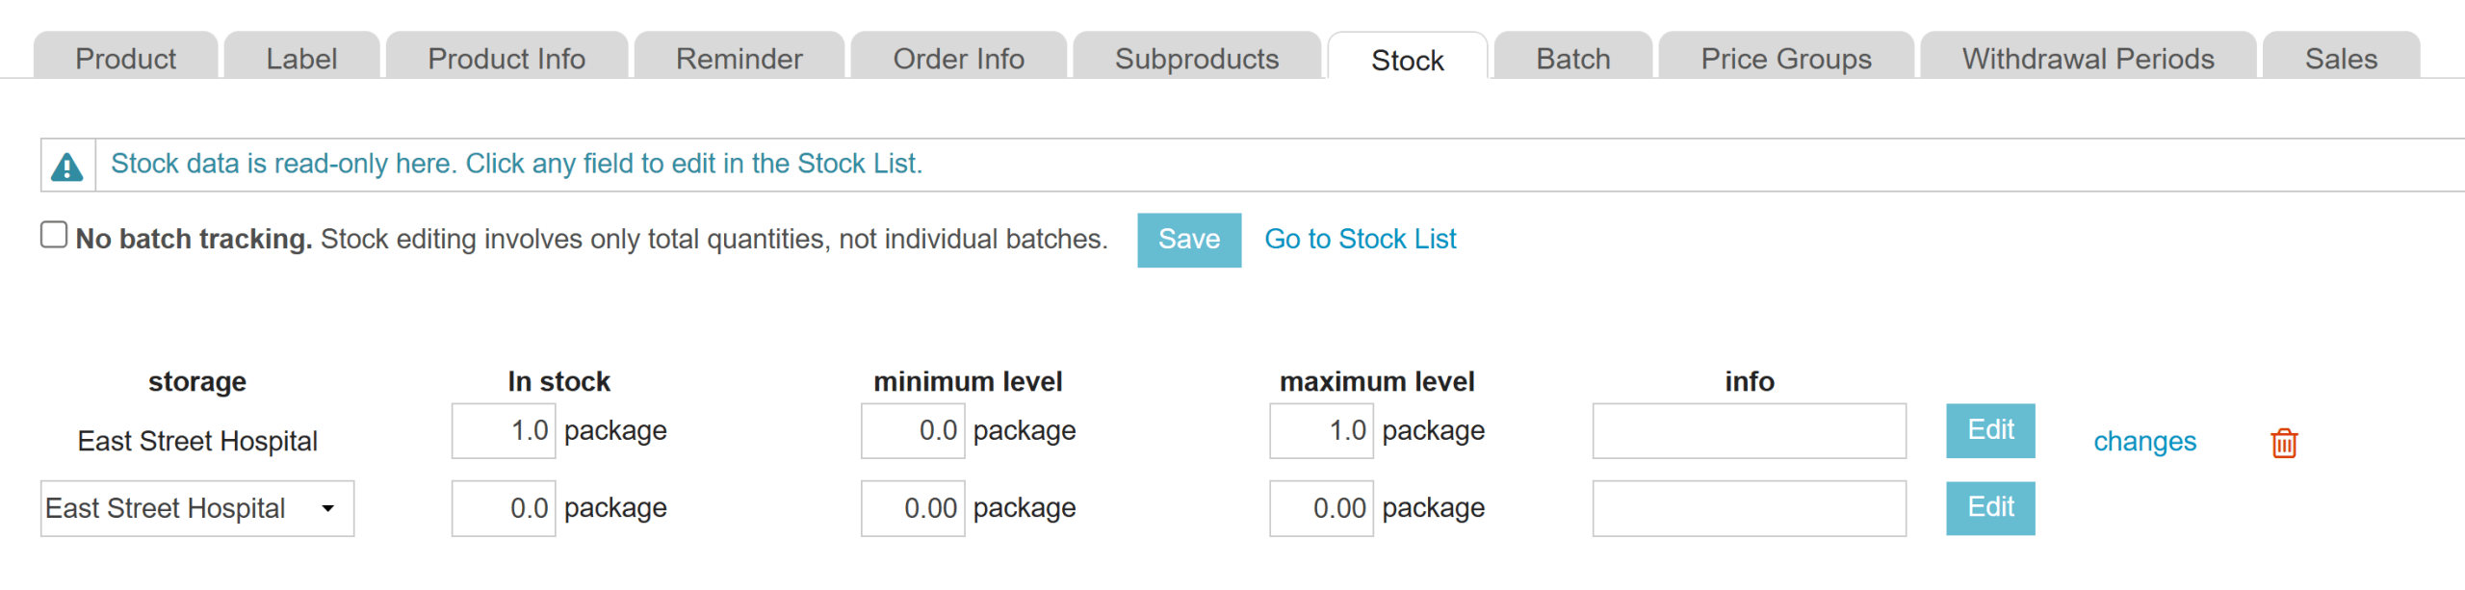Click the Save button
The image size is (2465, 590).
click(1188, 240)
